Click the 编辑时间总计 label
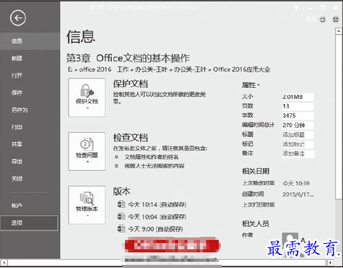 pyautogui.click(x=258, y=125)
